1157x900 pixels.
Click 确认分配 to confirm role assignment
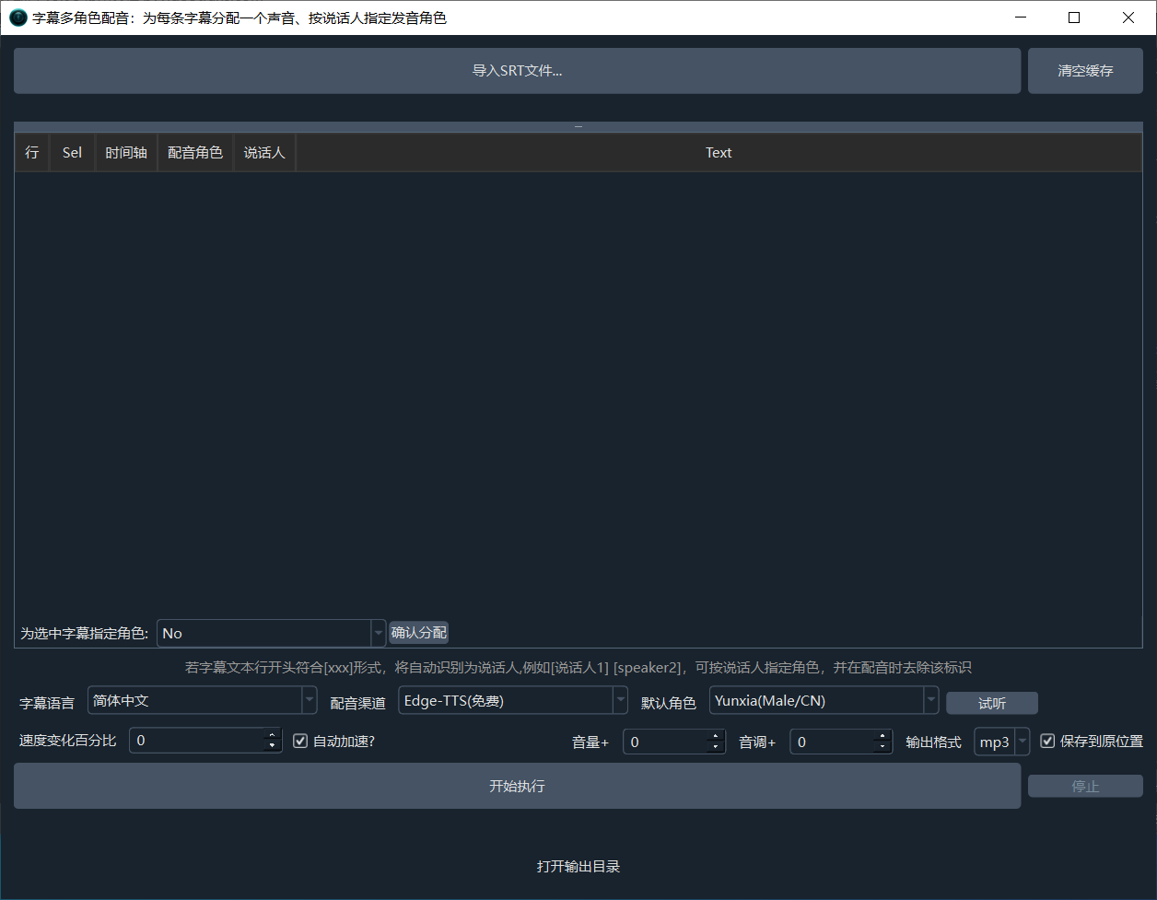pos(418,633)
